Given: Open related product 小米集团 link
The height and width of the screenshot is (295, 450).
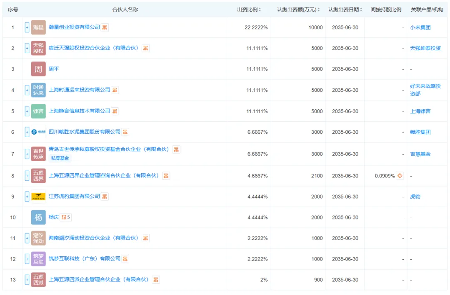Looking at the screenshot, I should coord(420,27).
